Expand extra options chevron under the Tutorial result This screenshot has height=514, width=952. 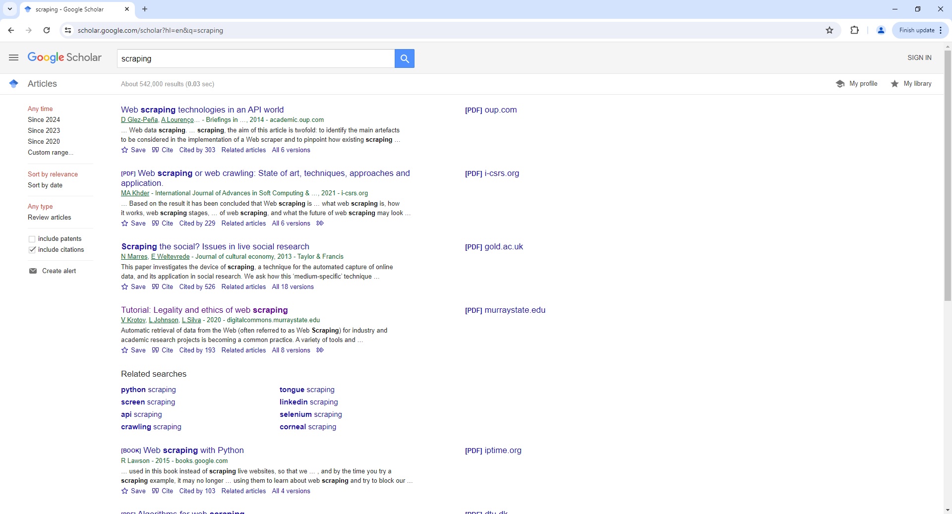[x=320, y=350]
